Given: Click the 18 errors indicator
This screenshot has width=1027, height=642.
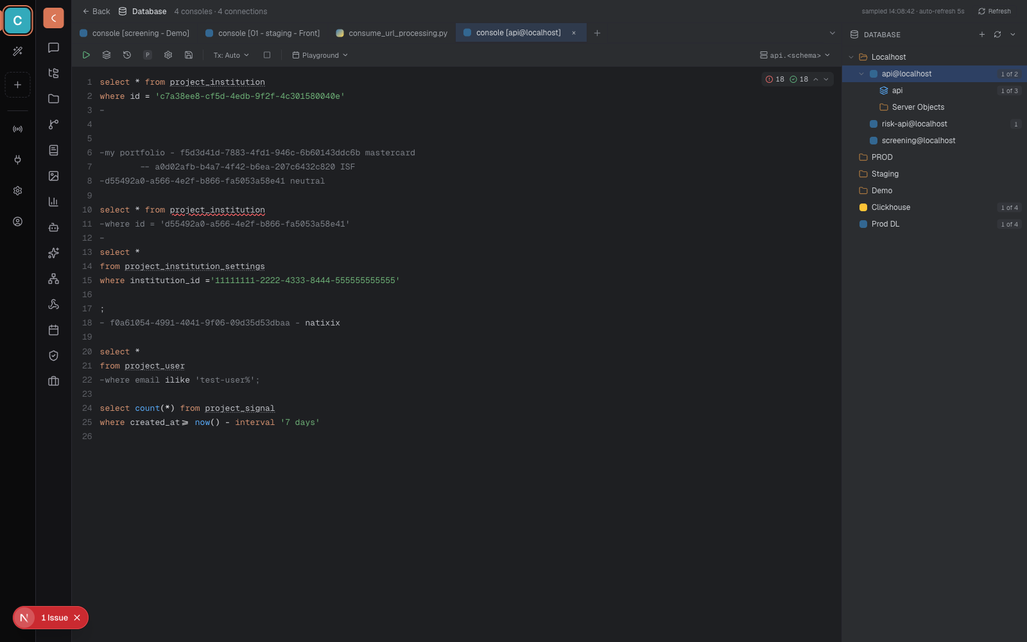Looking at the screenshot, I should 775,80.
